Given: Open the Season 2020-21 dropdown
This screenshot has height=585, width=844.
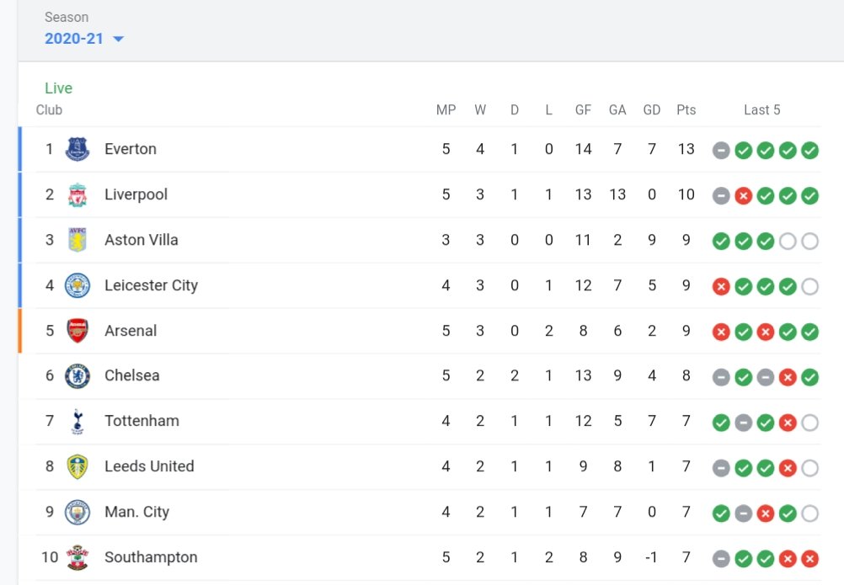Looking at the screenshot, I should (84, 39).
